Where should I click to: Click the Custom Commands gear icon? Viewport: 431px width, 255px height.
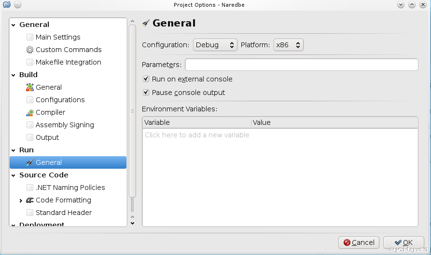tap(30, 50)
